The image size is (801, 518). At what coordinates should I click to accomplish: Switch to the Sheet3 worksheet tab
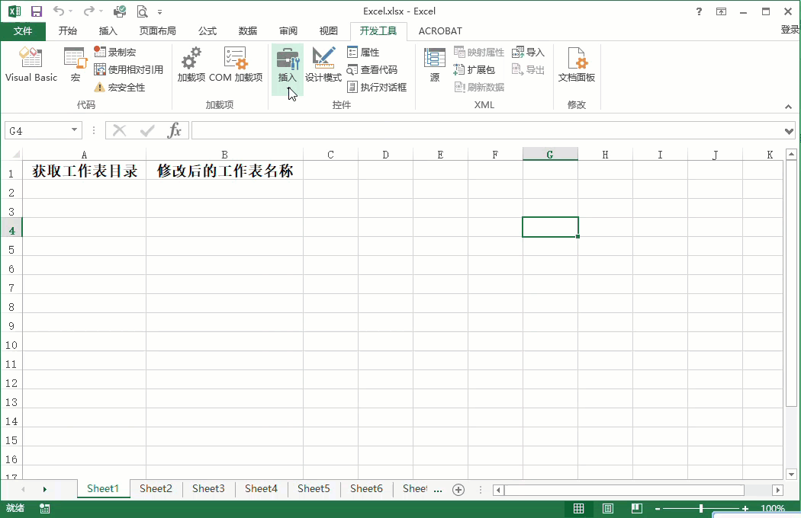pyautogui.click(x=208, y=488)
